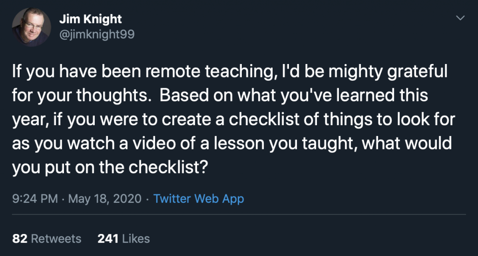Click the word 'Retweets' label
This screenshot has height=256, width=478.
(x=56, y=239)
